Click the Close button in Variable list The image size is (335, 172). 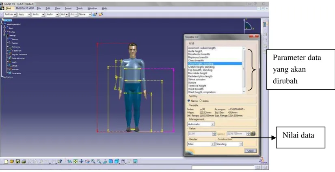[251, 150]
